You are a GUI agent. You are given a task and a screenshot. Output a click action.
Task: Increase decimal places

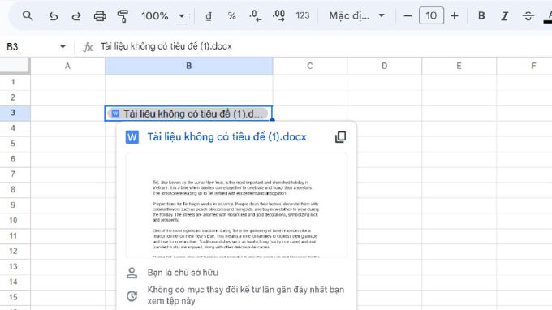[278, 16]
